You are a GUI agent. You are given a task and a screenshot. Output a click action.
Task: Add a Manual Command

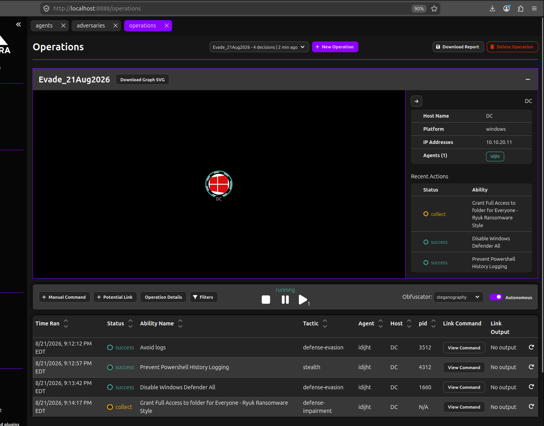point(65,297)
